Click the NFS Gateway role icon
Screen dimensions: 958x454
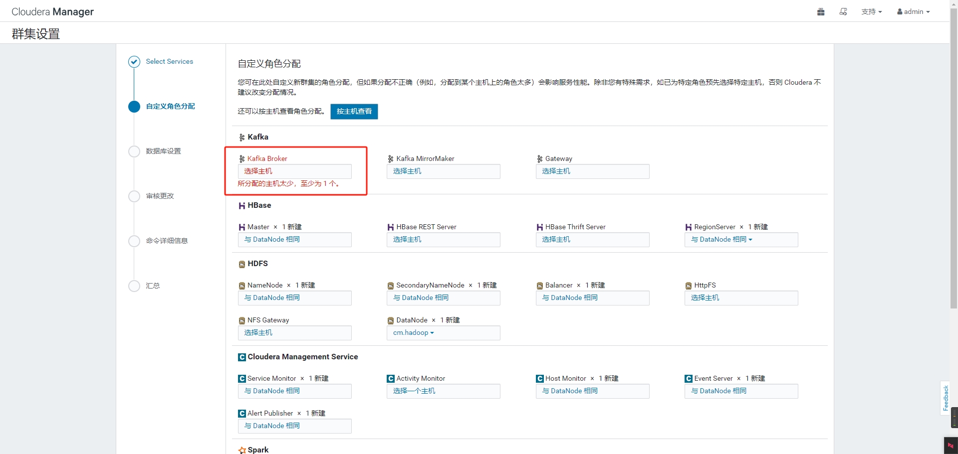click(242, 321)
